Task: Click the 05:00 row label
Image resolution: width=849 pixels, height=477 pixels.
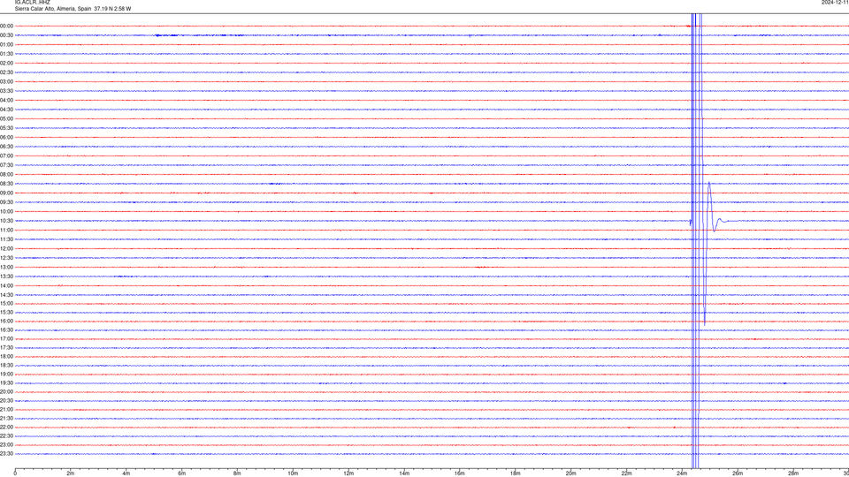Action: pyautogui.click(x=6, y=118)
